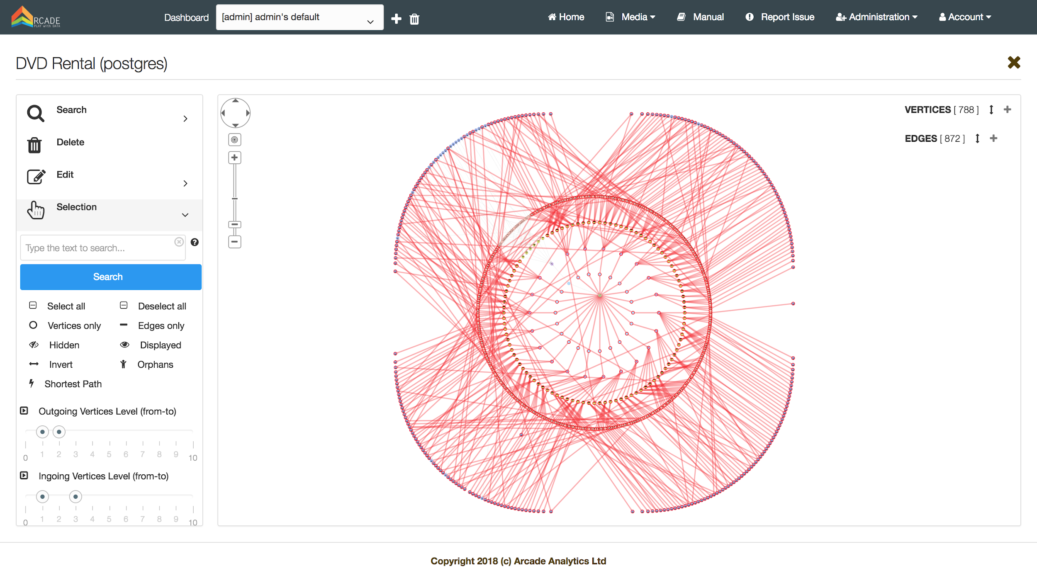
Task: Click the second Outgoing Vertices Level slider handle
Action: tap(59, 432)
